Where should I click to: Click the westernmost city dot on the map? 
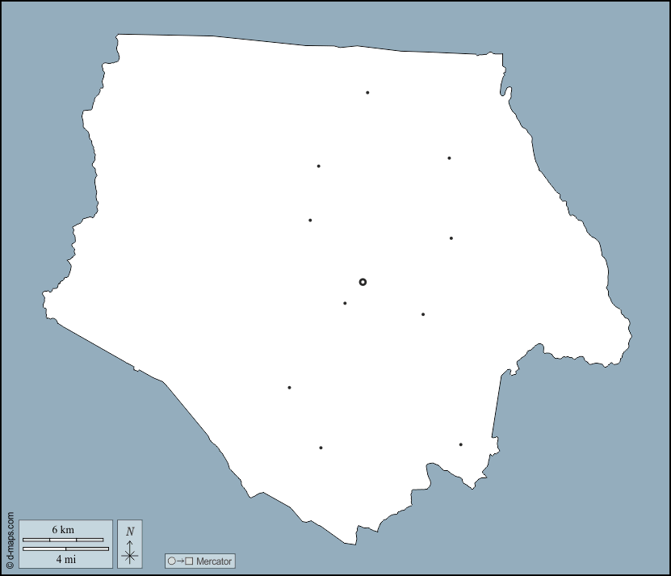click(x=289, y=387)
